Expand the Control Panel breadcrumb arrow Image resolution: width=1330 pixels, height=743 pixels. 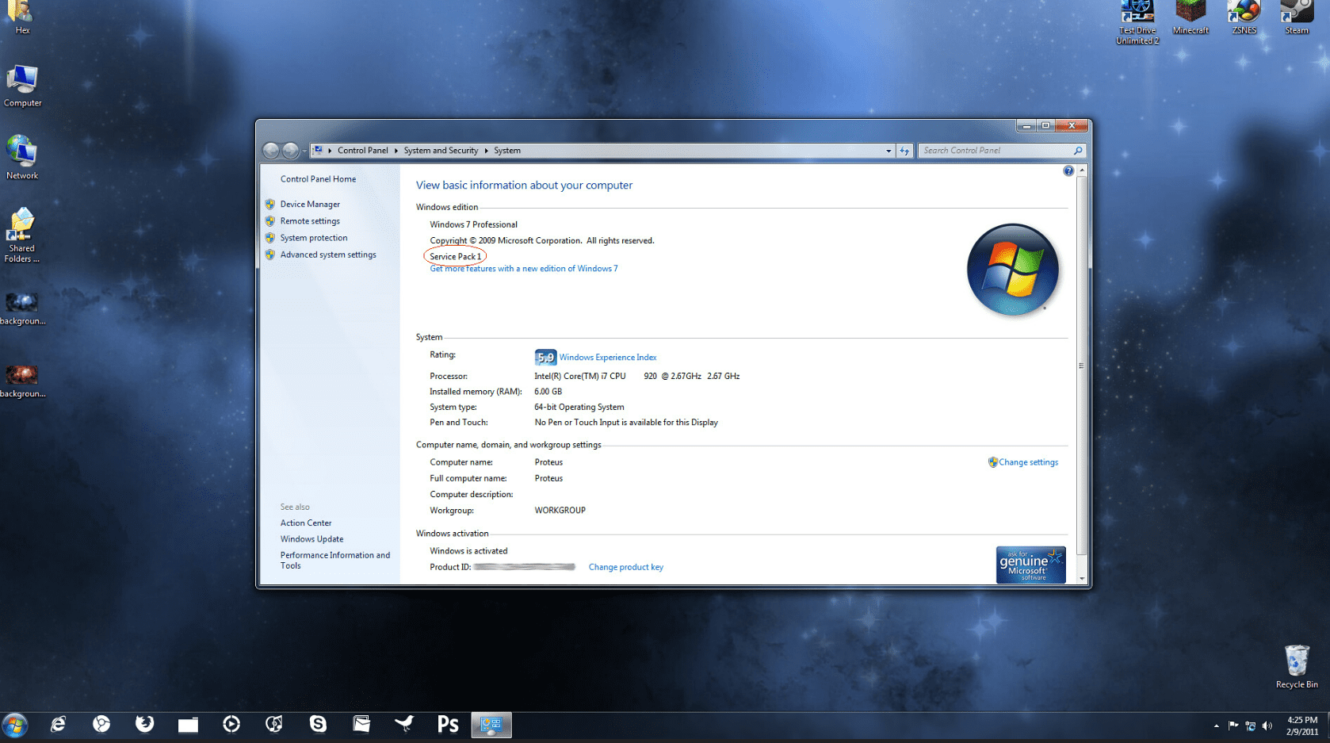[396, 151]
